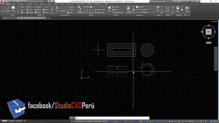The height and width of the screenshot is (123, 219).
Task: Toggle the ribbon minimize button after Performance tab
Action: click(x=106, y=4)
